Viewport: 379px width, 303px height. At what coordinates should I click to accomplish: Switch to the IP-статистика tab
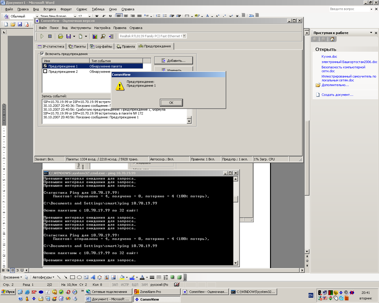51,46
